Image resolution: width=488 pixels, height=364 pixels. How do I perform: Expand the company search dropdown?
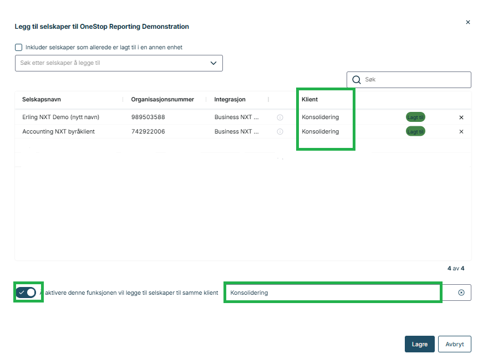tap(213, 63)
